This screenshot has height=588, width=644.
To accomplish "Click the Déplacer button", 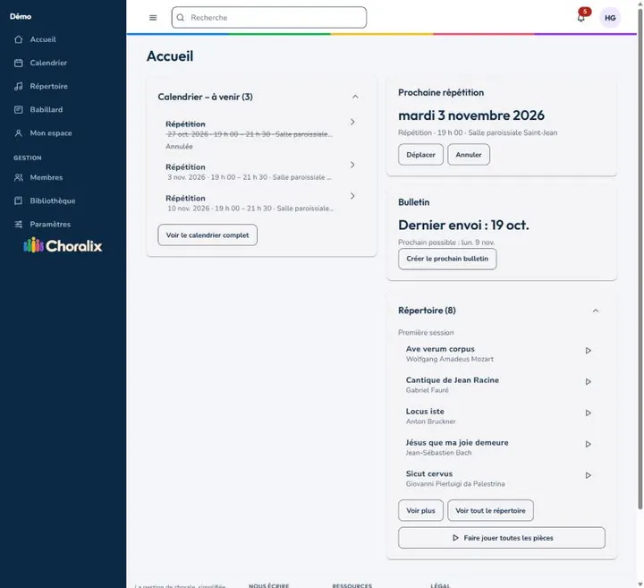I will point(420,155).
